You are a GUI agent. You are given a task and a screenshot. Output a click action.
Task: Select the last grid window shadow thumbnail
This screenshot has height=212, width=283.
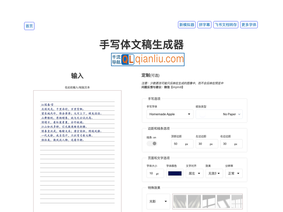click(237, 201)
